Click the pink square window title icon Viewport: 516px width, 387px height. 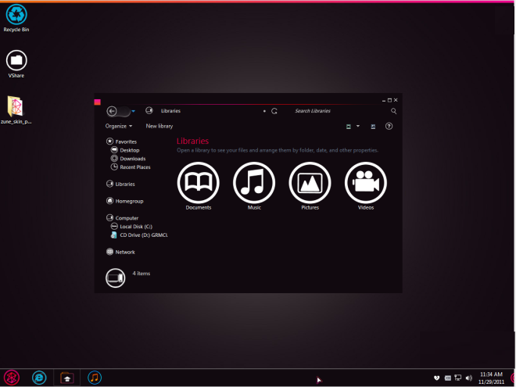click(x=98, y=102)
